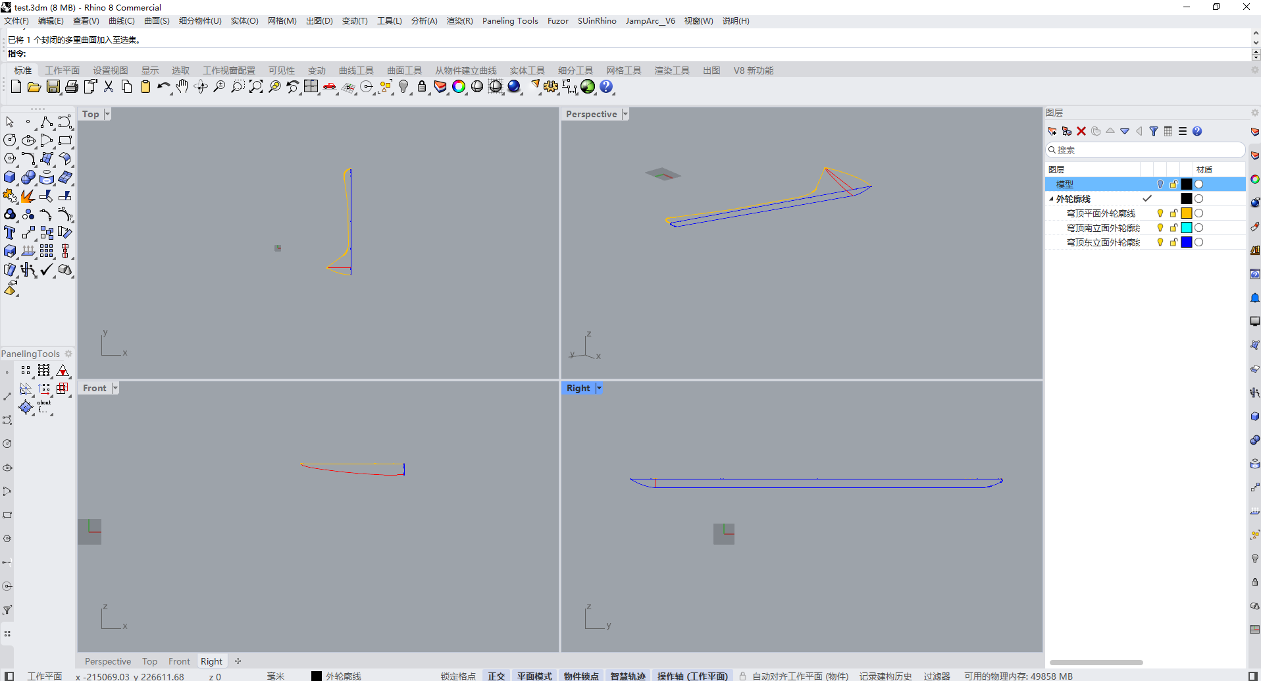This screenshot has height=681, width=1261.
Task: Open the Top viewport dropdown arrow
Action: (x=107, y=114)
